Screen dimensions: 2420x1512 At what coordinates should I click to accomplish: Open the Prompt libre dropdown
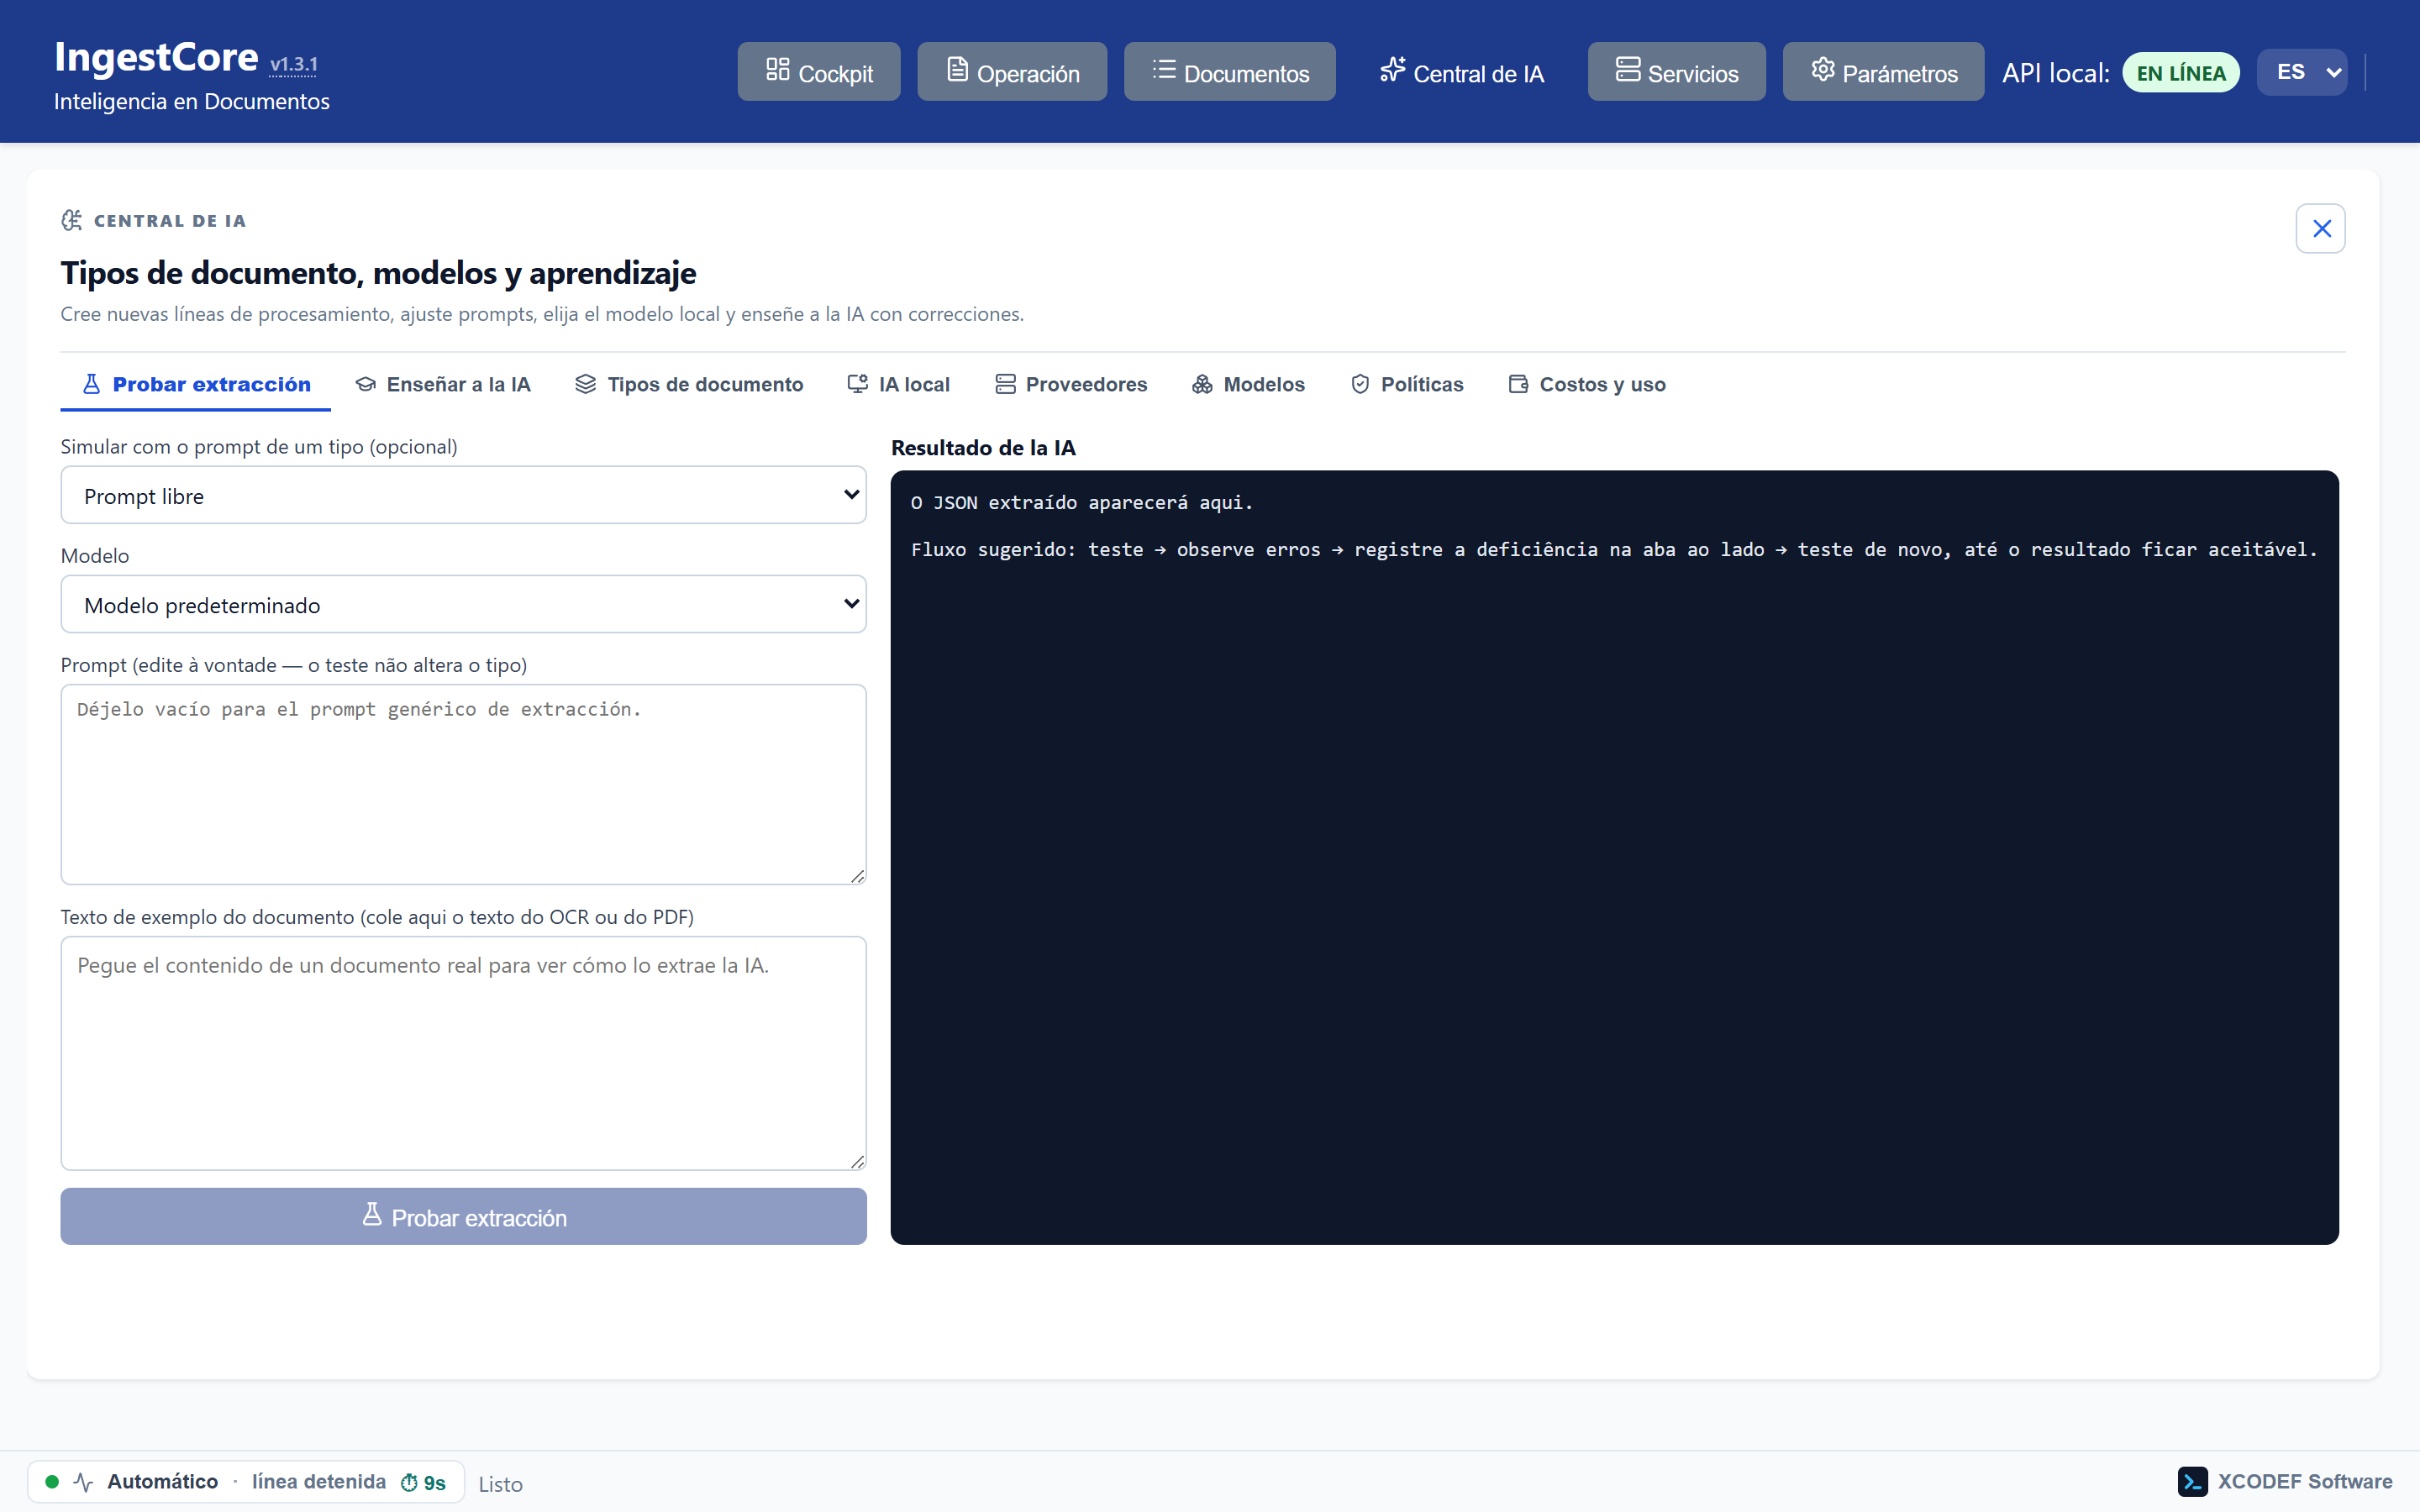click(463, 495)
